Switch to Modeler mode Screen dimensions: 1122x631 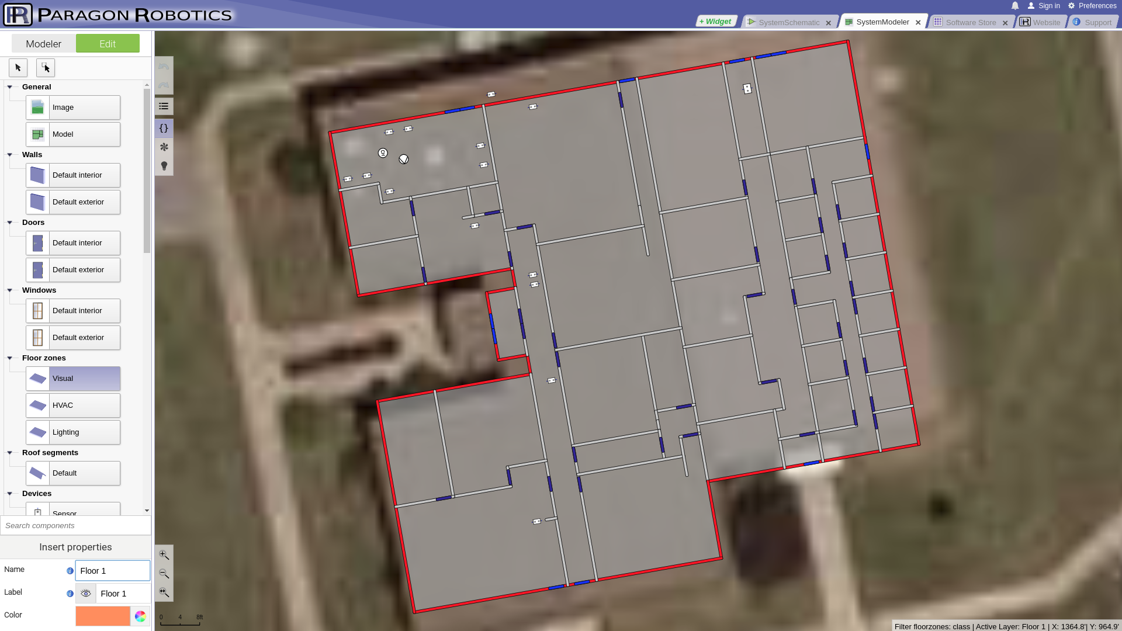tap(43, 44)
